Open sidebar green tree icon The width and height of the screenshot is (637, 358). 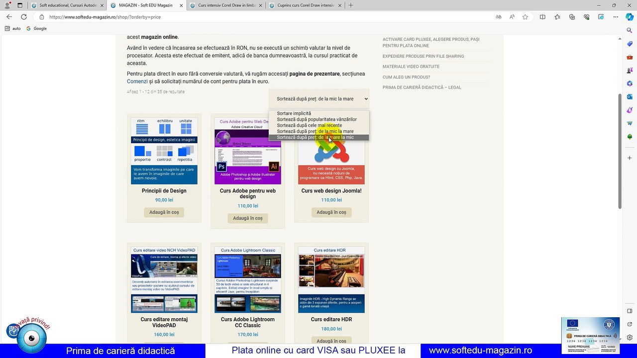tap(630, 136)
